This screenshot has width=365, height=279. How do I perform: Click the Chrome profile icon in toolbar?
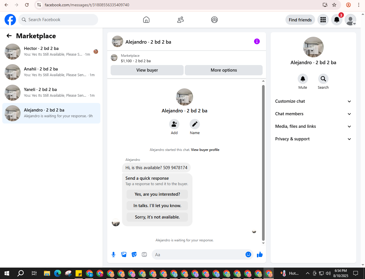coord(348,5)
